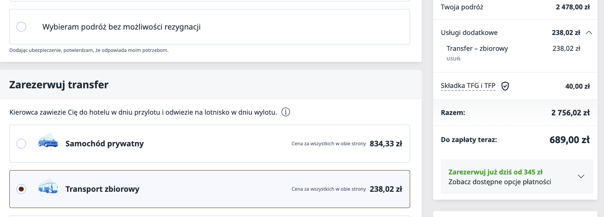Open Składka TFG i TFP details
This screenshot has width=604, height=217.
pos(468,86)
